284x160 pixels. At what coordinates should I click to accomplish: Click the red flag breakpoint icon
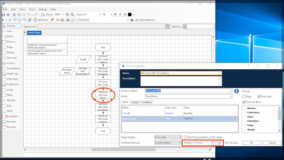point(53,20)
